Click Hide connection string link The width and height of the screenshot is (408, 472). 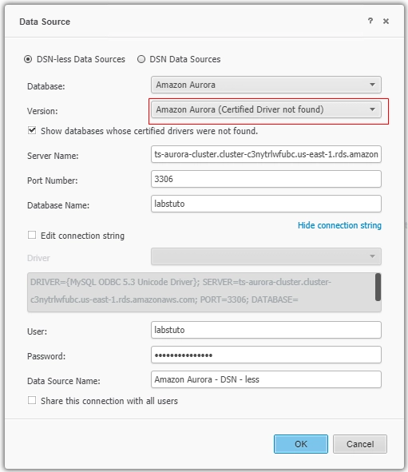point(339,225)
